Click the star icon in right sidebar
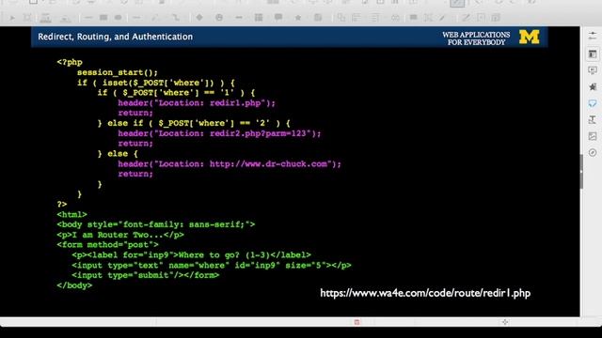 click(x=593, y=87)
